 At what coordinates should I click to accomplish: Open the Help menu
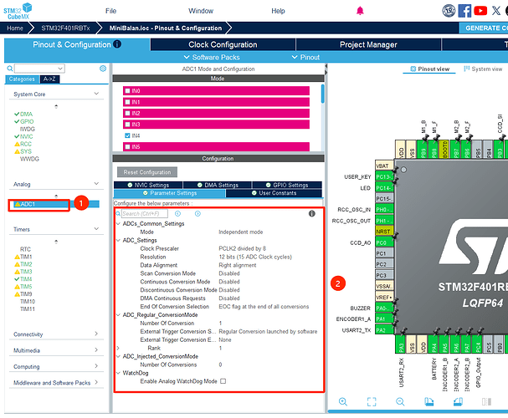(278, 11)
